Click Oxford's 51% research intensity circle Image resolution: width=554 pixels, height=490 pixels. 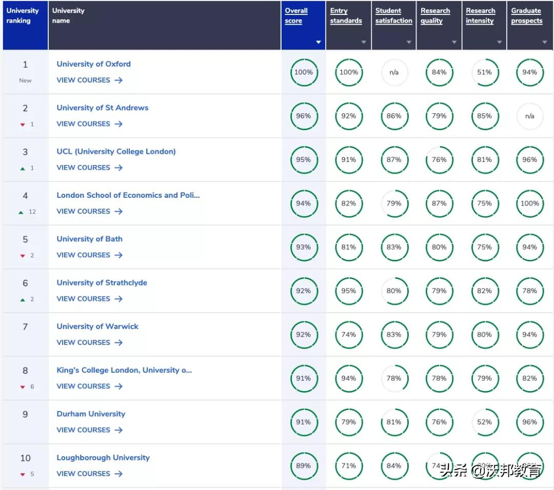click(484, 72)
